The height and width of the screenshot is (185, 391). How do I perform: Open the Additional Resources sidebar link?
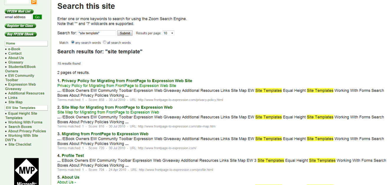26,93
